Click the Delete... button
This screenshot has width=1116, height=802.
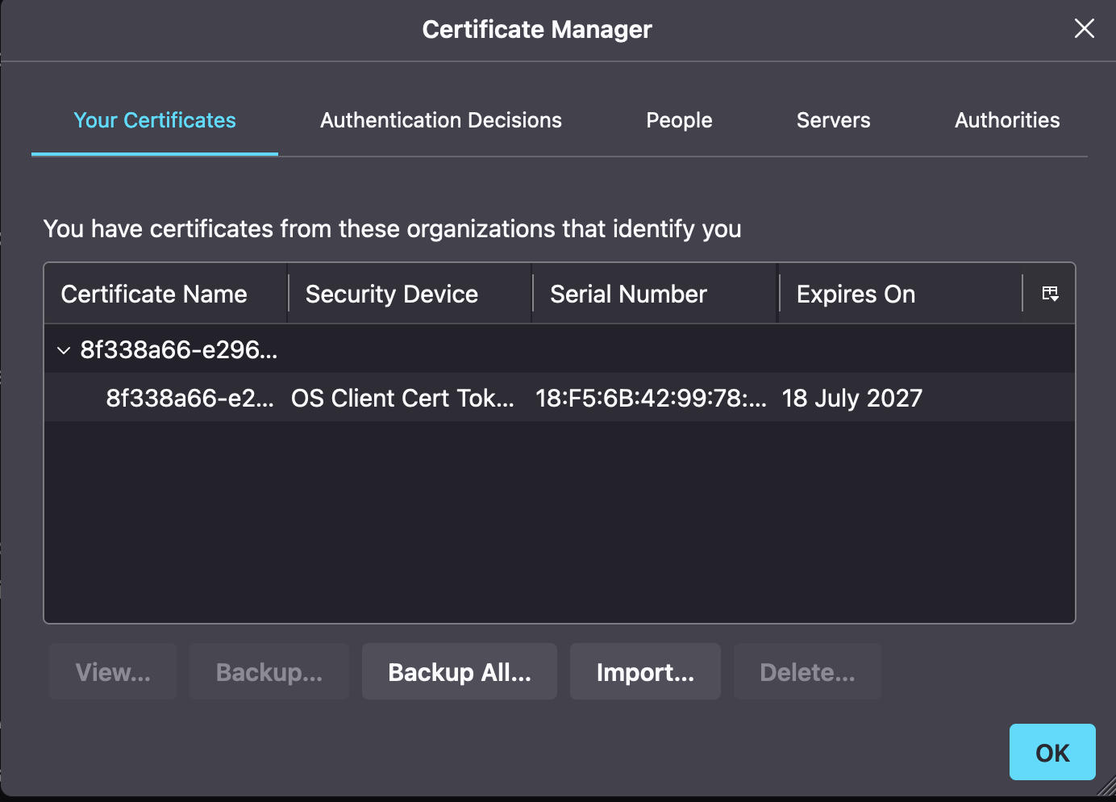tap(807, 671)
